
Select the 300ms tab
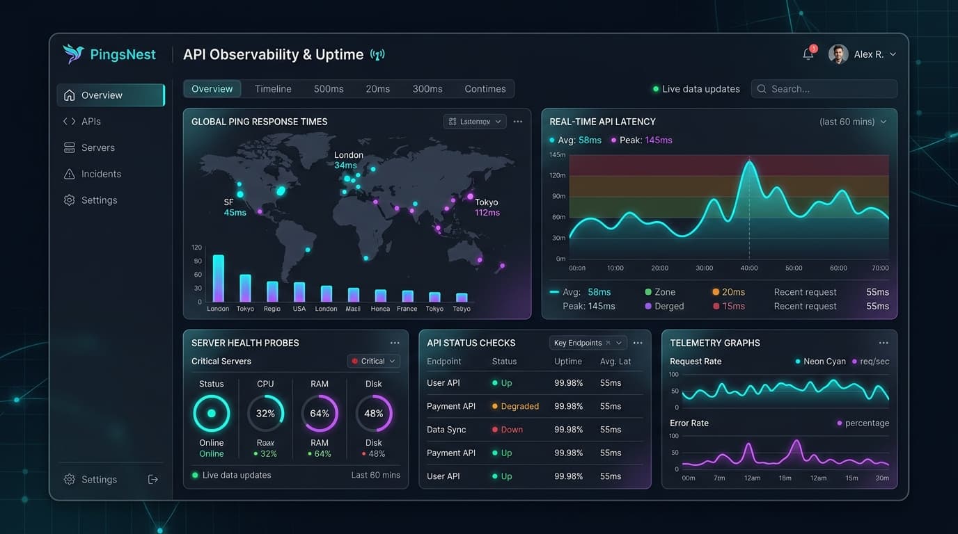[427, 89]
